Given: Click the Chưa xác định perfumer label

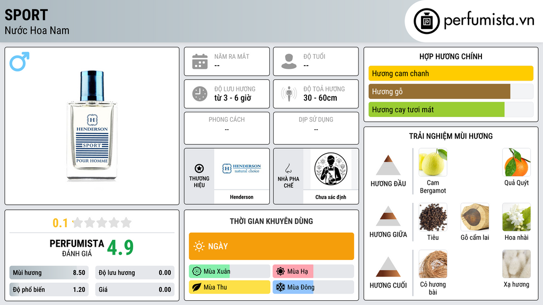Looking at the screenshot, I should [331, 197].
